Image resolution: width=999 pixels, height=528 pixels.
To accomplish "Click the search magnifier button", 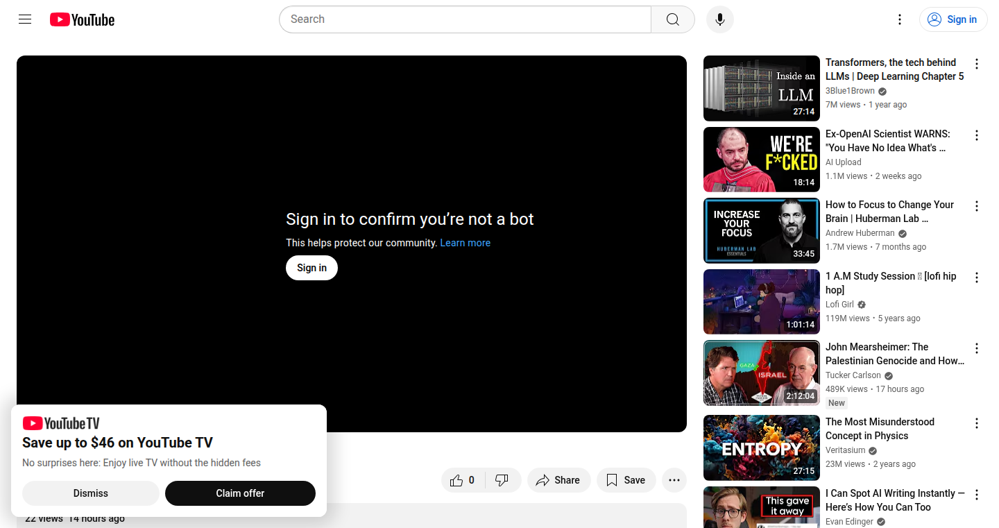I will (673, 19).
